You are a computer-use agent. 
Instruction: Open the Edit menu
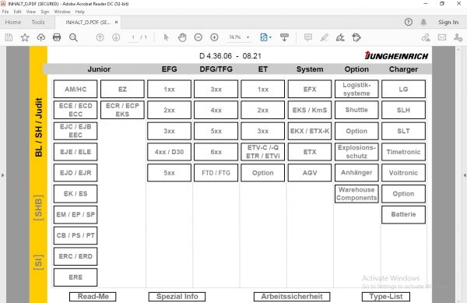point(18,12)
